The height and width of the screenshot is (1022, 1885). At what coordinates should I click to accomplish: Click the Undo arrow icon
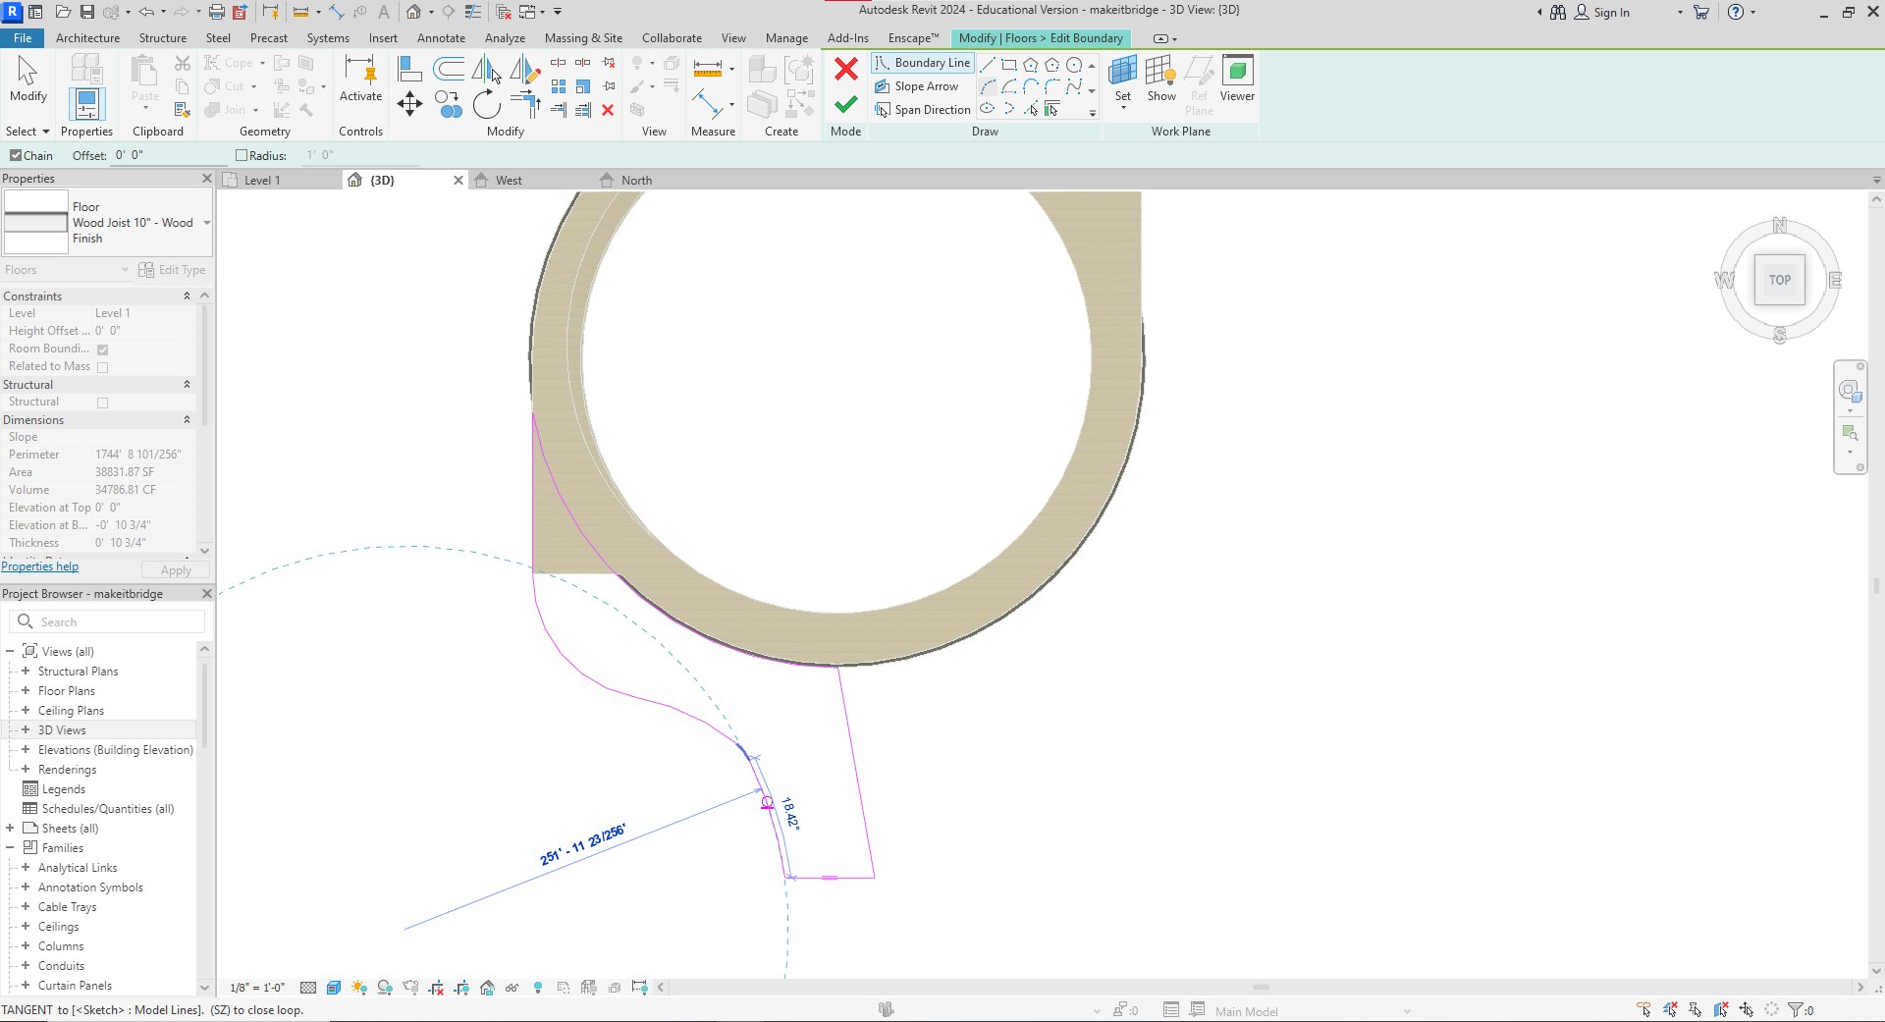146,12
